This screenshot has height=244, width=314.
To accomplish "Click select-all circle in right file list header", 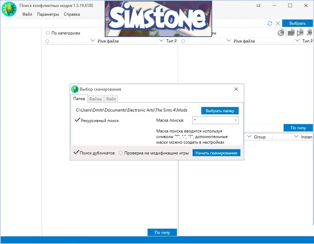I will point(183,41).
